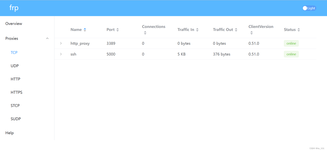
Task: Toggle the Light theme switch
Action: [309, 8]
